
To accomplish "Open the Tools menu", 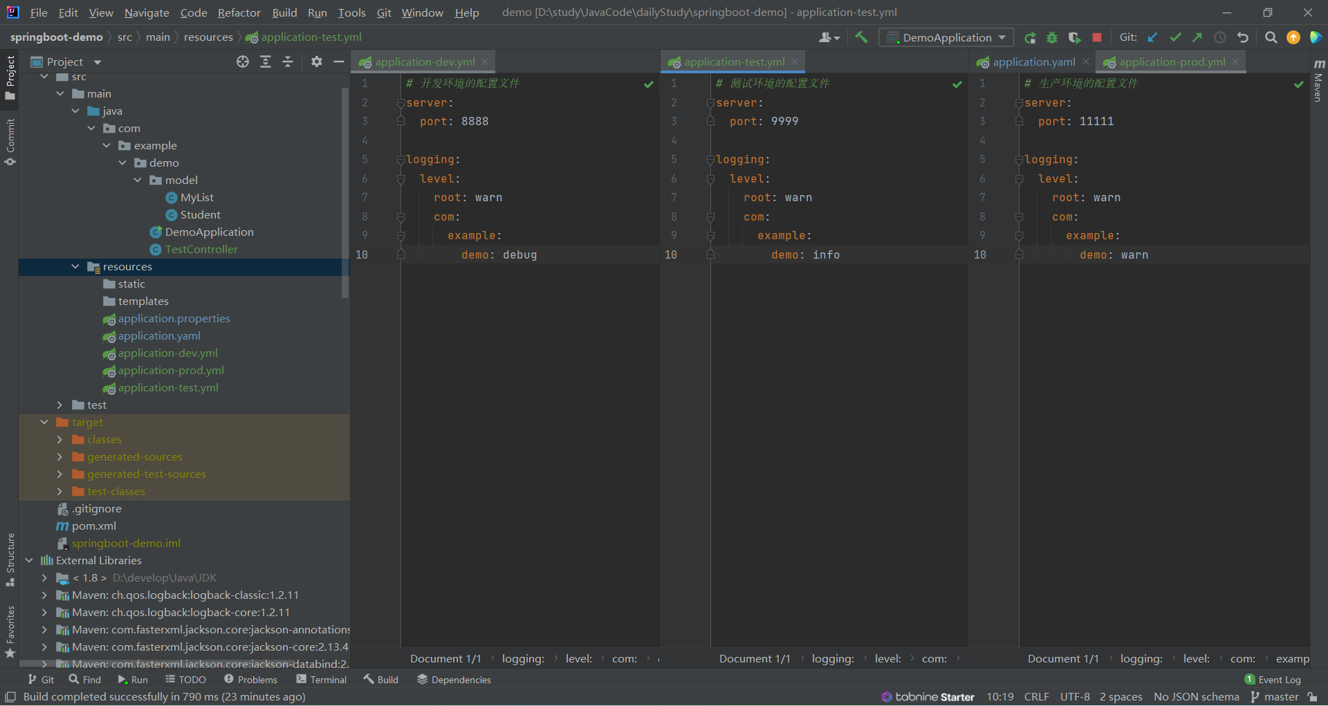I will click(351, 12).
